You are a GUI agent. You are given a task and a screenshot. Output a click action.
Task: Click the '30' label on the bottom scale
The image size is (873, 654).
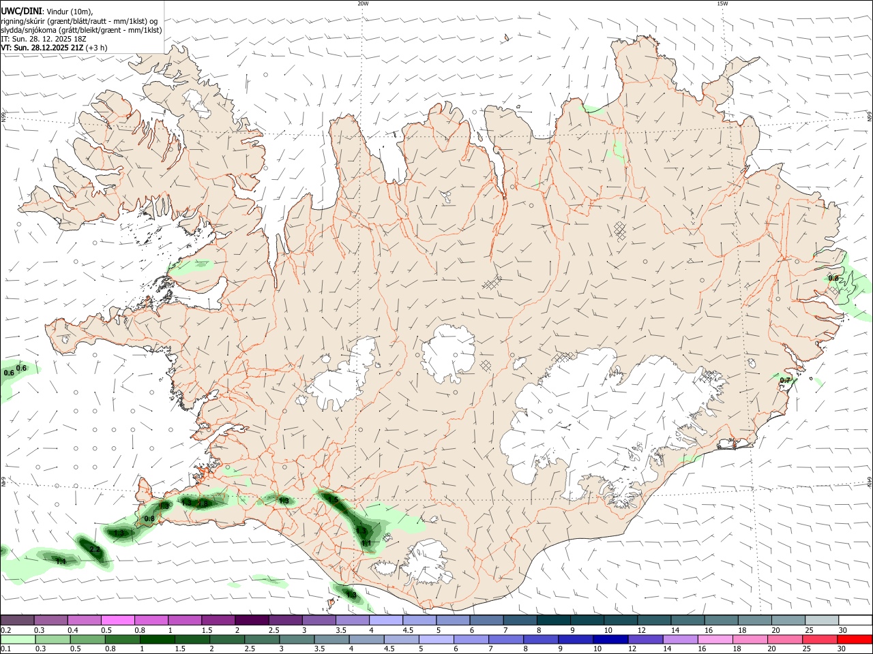842,649
